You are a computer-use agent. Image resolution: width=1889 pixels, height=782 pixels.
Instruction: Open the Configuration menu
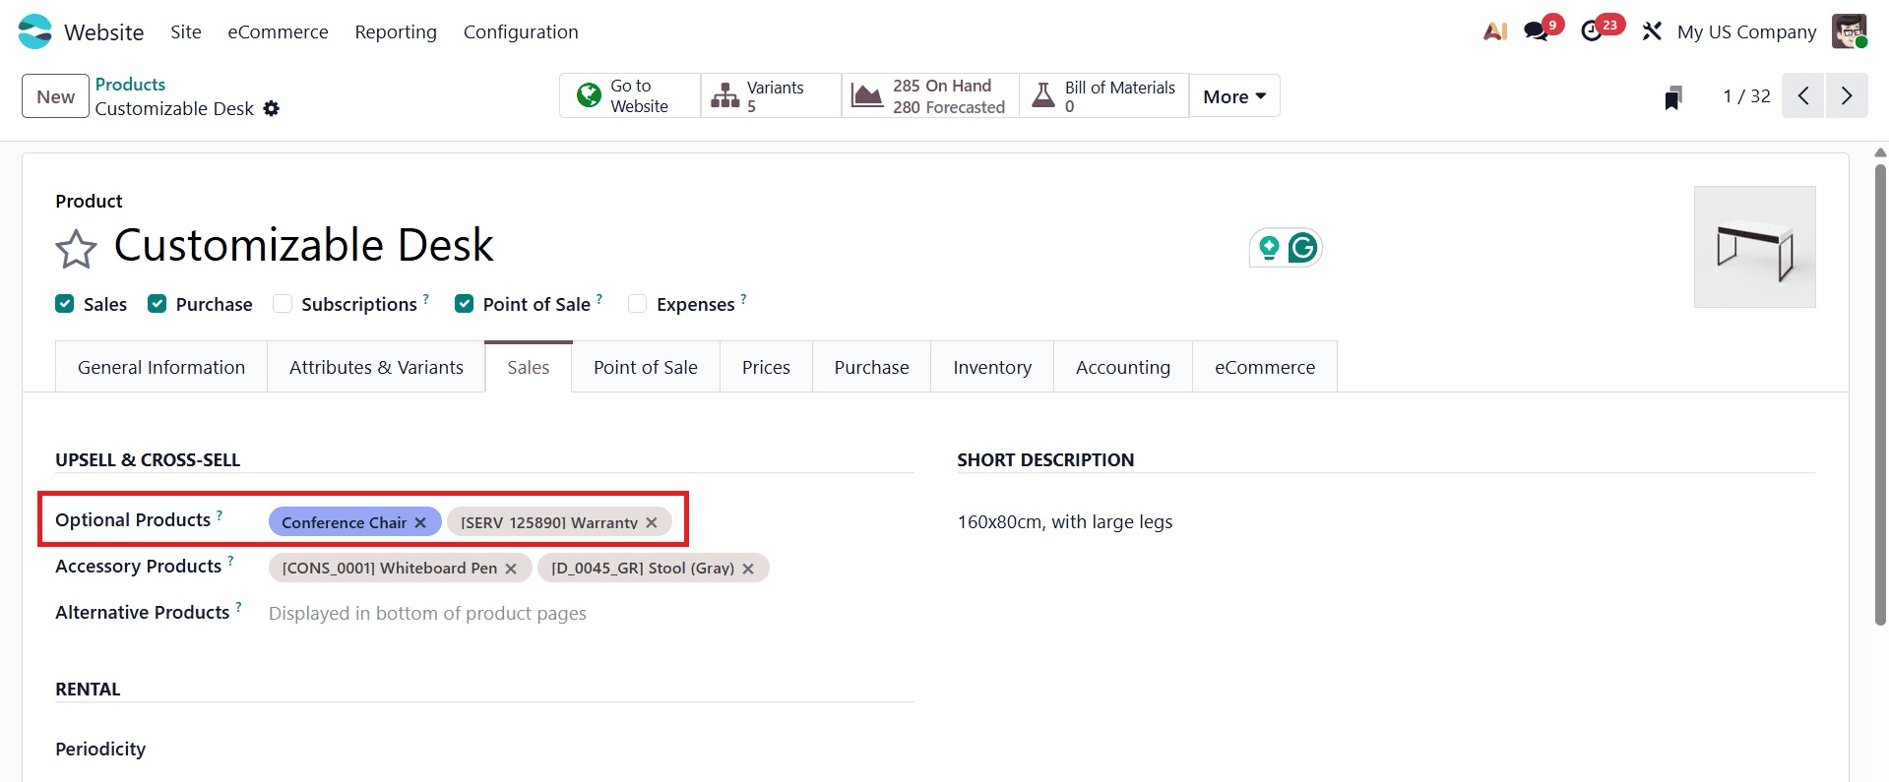point(521,31)
